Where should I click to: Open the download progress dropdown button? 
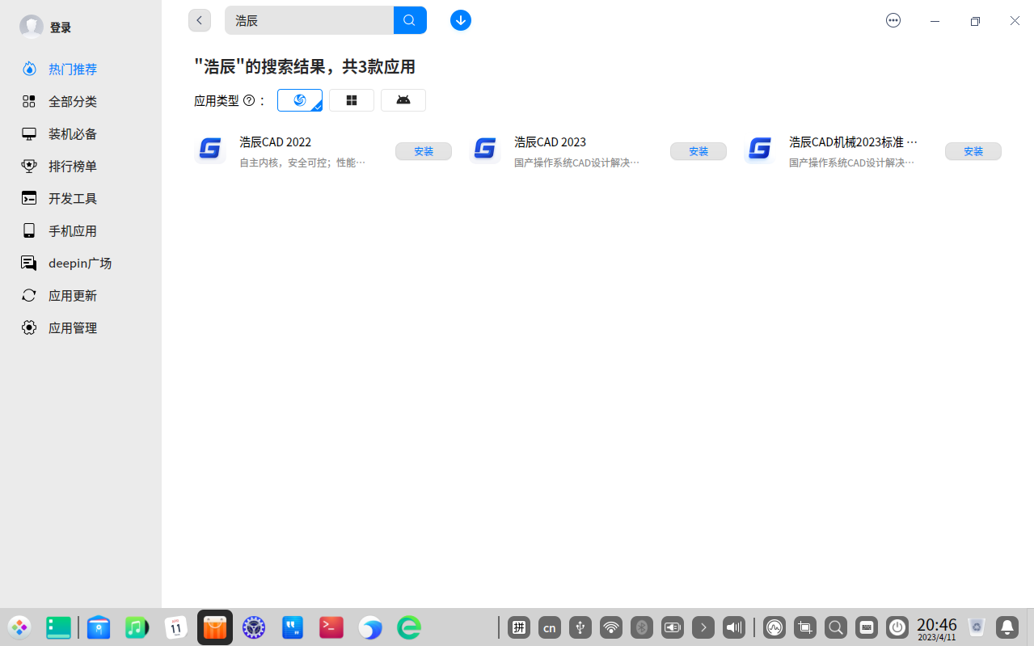(x=460, y=20)
